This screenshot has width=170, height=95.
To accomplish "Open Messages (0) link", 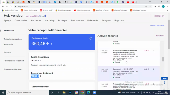I will (159, 16).
